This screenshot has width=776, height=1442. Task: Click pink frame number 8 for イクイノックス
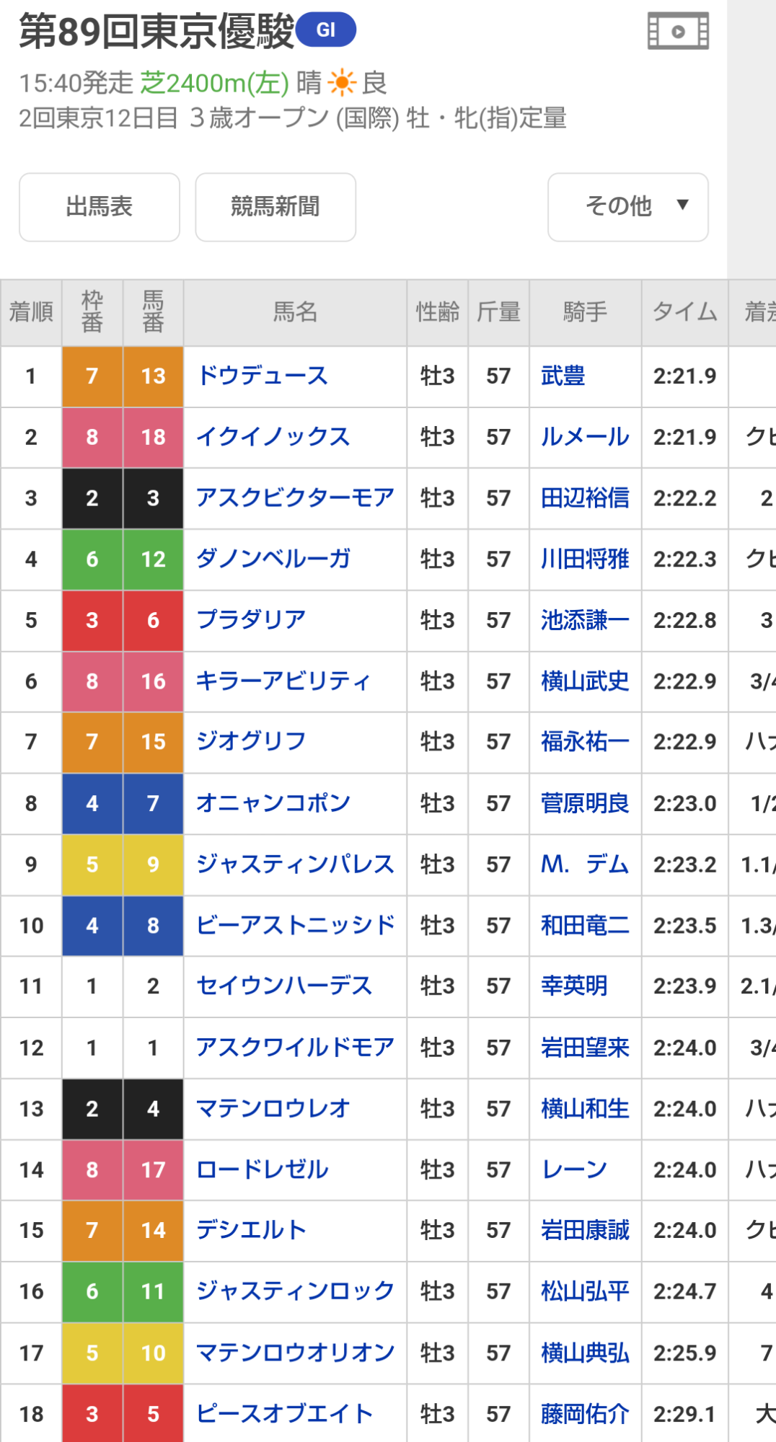click(92, 437)
